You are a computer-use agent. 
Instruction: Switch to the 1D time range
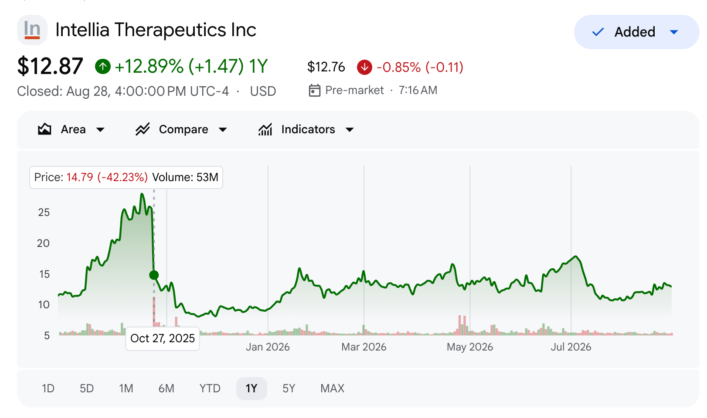click(x=48, y=388)
